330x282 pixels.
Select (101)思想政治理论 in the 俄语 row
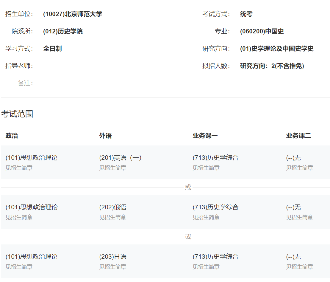(32, 207)
